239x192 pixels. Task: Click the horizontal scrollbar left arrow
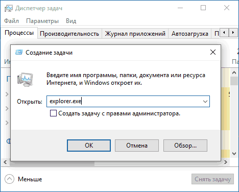click(5, 162)
